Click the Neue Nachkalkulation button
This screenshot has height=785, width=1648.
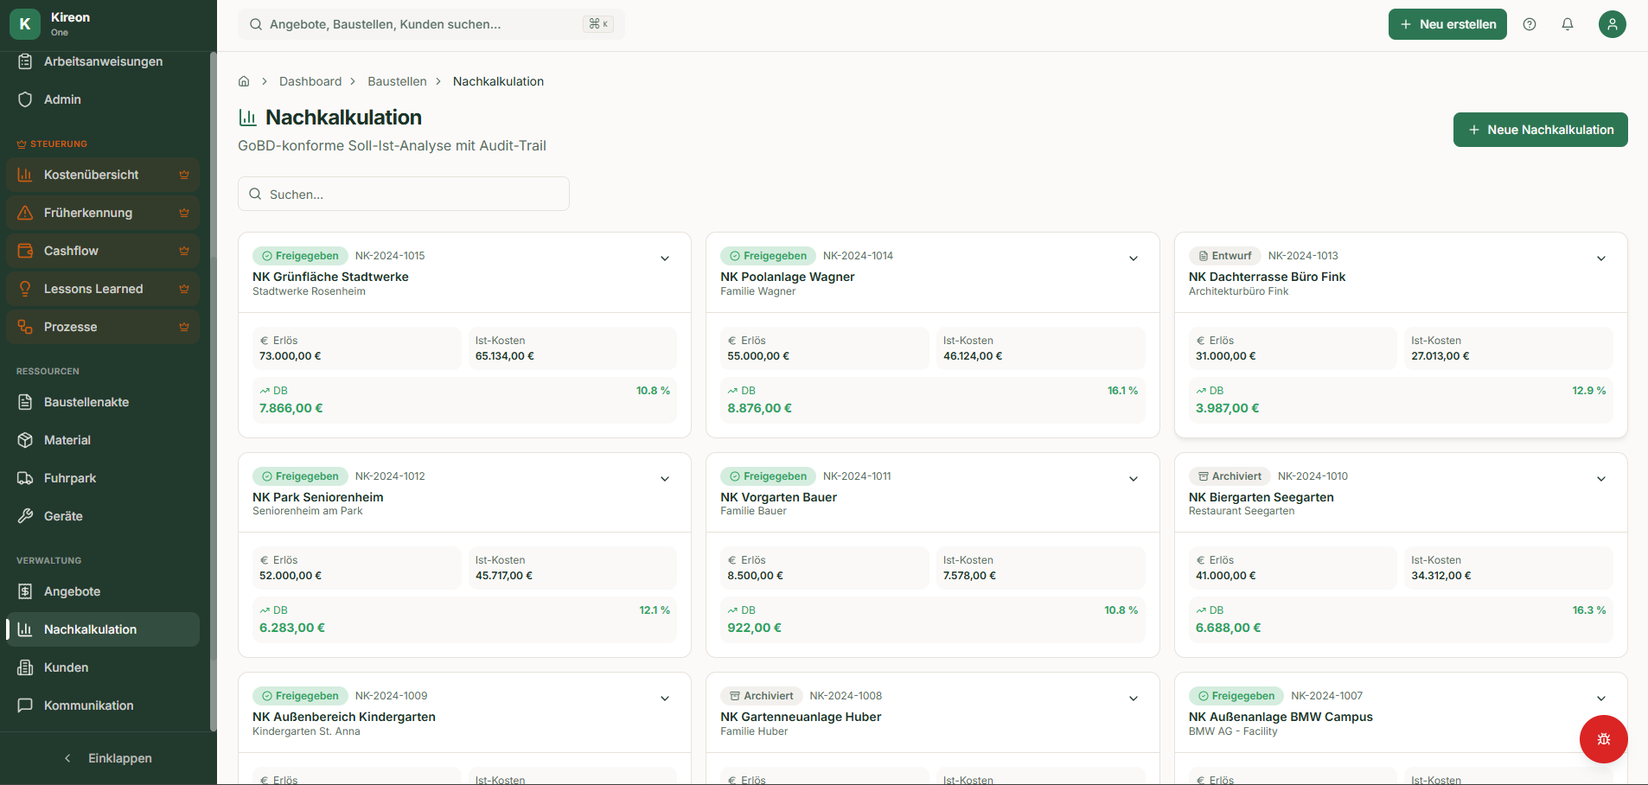pos(1541,130)
